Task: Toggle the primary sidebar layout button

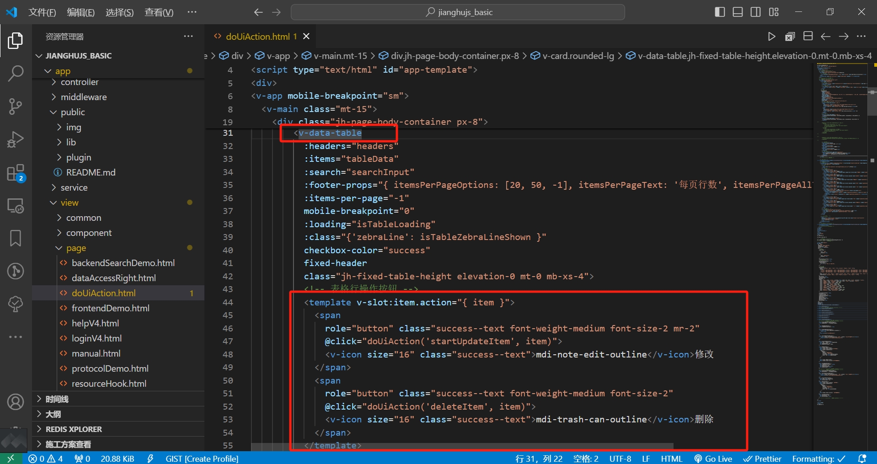Action: click(720, 12)
